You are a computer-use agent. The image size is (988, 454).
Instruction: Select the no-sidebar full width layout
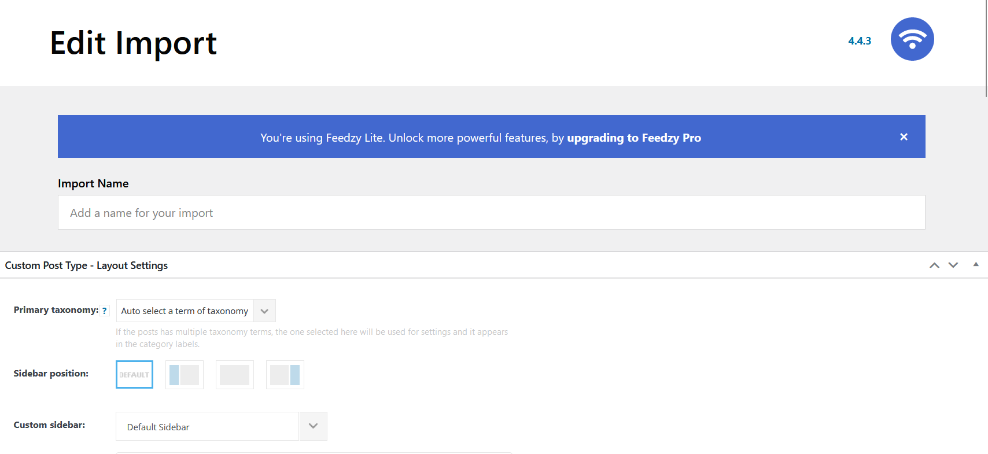[235, 375]
